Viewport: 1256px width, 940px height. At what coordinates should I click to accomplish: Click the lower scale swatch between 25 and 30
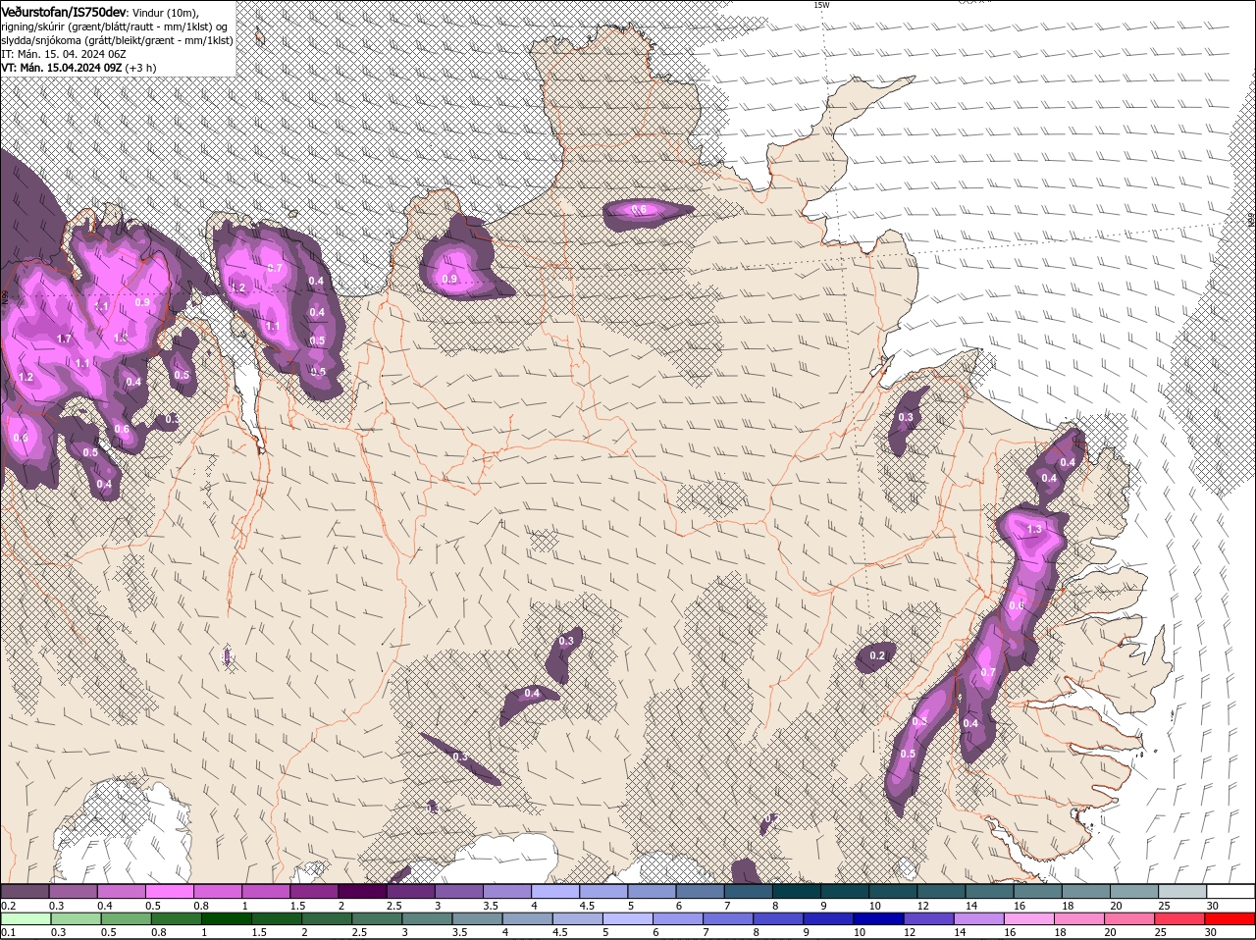pos(1179,918)
